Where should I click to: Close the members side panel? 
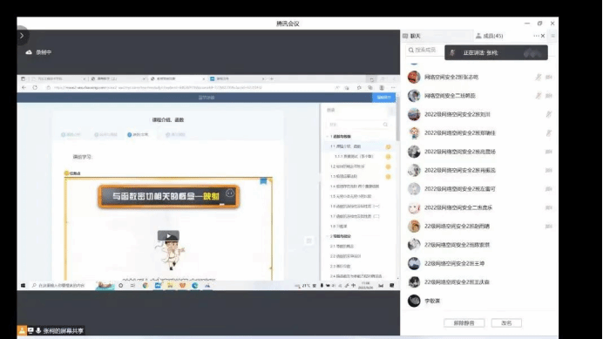point(543,36)
